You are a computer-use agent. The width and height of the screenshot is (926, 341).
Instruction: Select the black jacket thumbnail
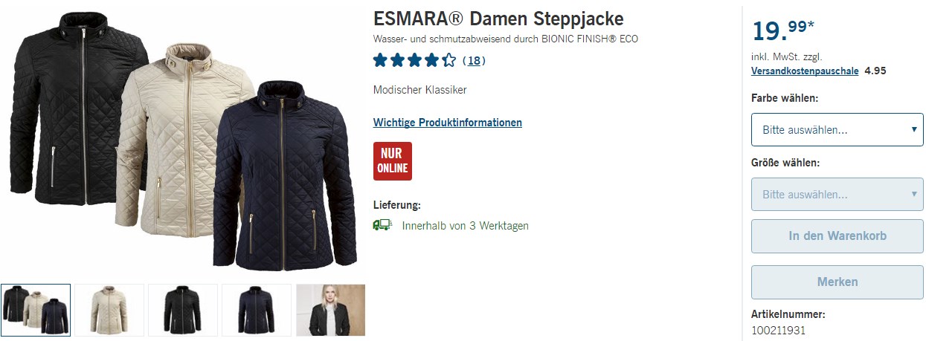(183, 310)
